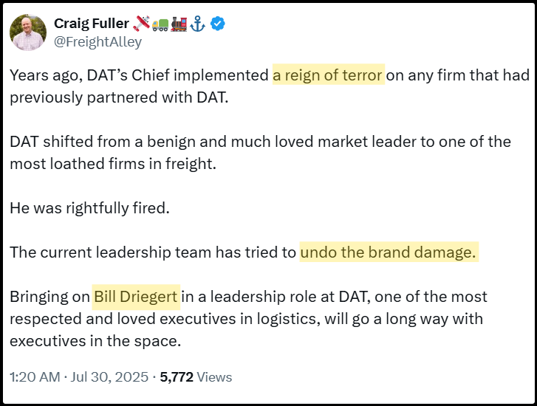Click the line "most loathed firms in freight."
Screen dimensions: 537x406
(x=112, y=164)
